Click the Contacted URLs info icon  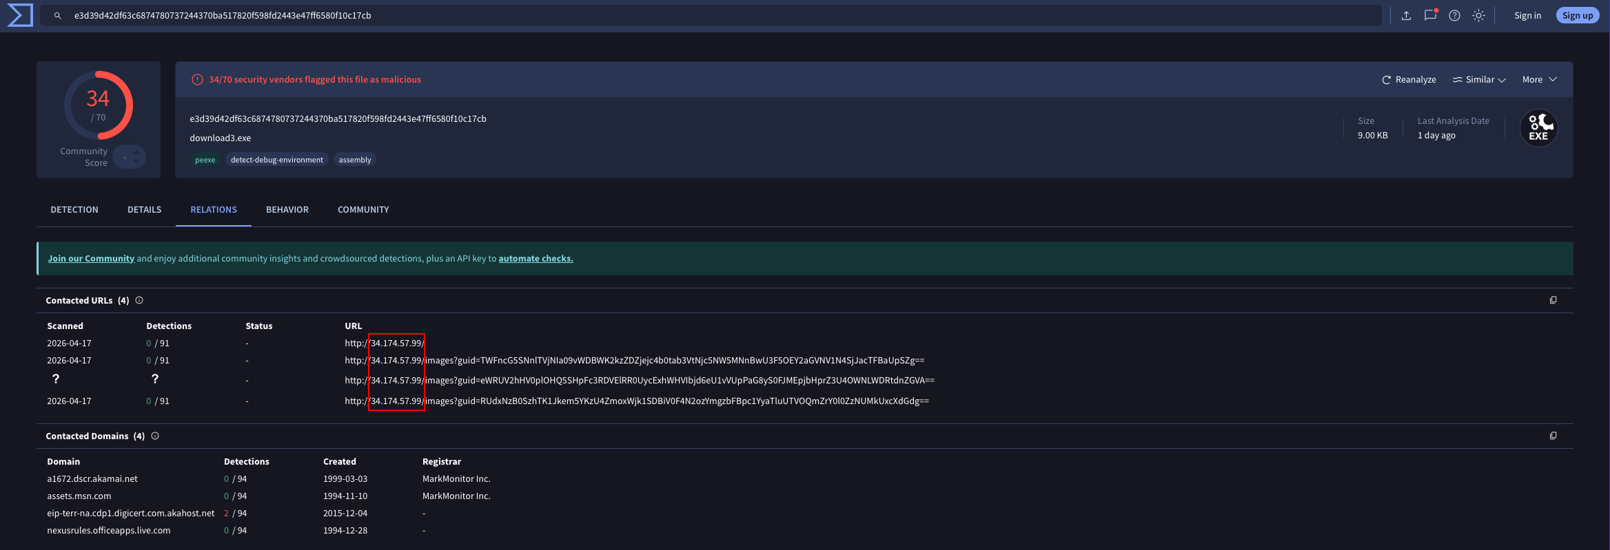click(x=139, y=300)
